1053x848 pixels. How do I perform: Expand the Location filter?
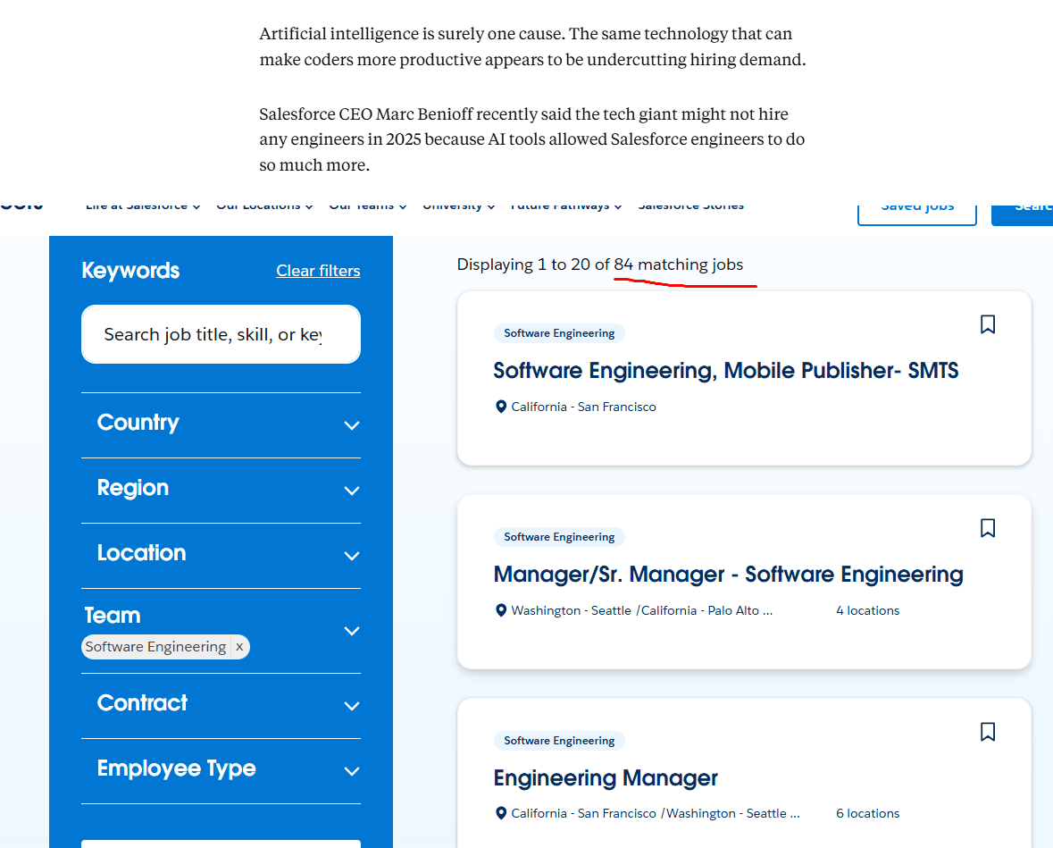click(x=351, y=556)
